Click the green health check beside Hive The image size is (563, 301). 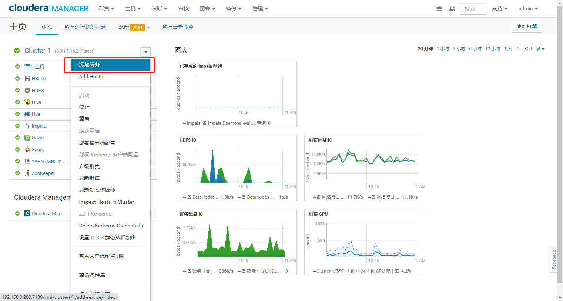(x=17, y=102)
